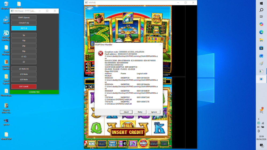The width and height of the screenshot is (267, 150).
Task: Select the Fruit Reel Symbols icon
Action: click(x=6, y=65)
